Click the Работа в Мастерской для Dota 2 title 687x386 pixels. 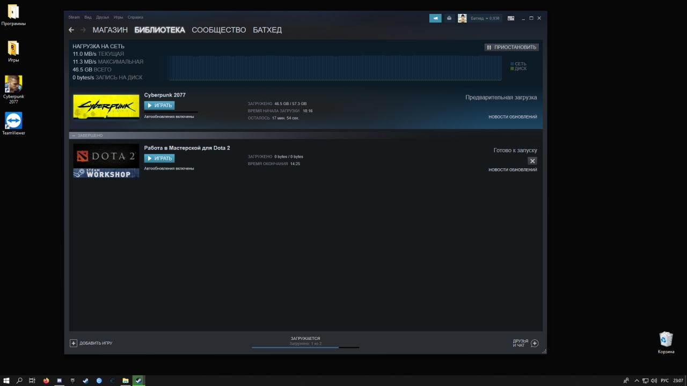pyautogui.click(x=187, y=148)
